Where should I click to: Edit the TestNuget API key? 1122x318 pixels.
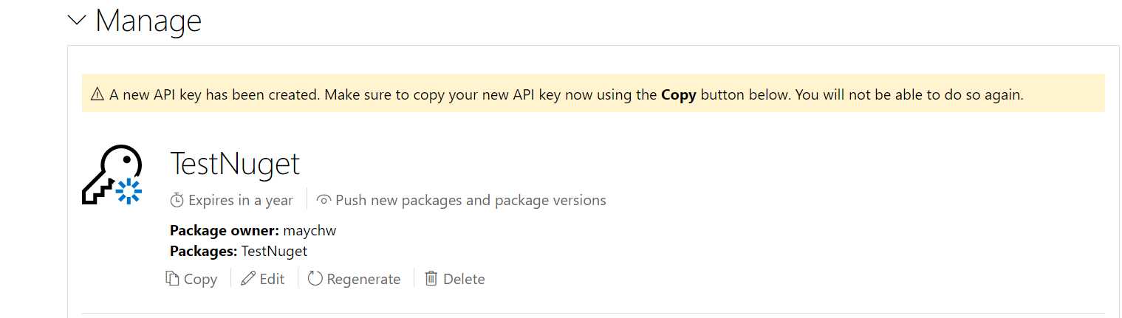point(263,279)
